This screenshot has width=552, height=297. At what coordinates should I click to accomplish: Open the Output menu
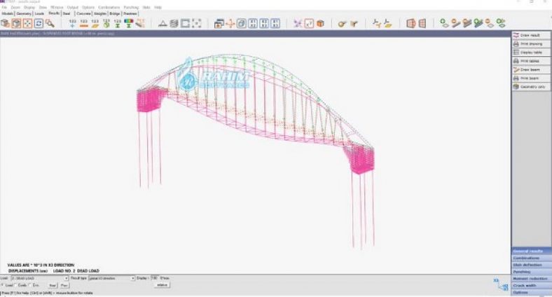tap(73, 8)
